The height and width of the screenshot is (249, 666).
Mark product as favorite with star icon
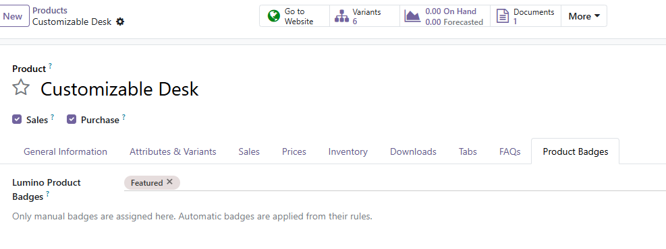pos(21,88)
